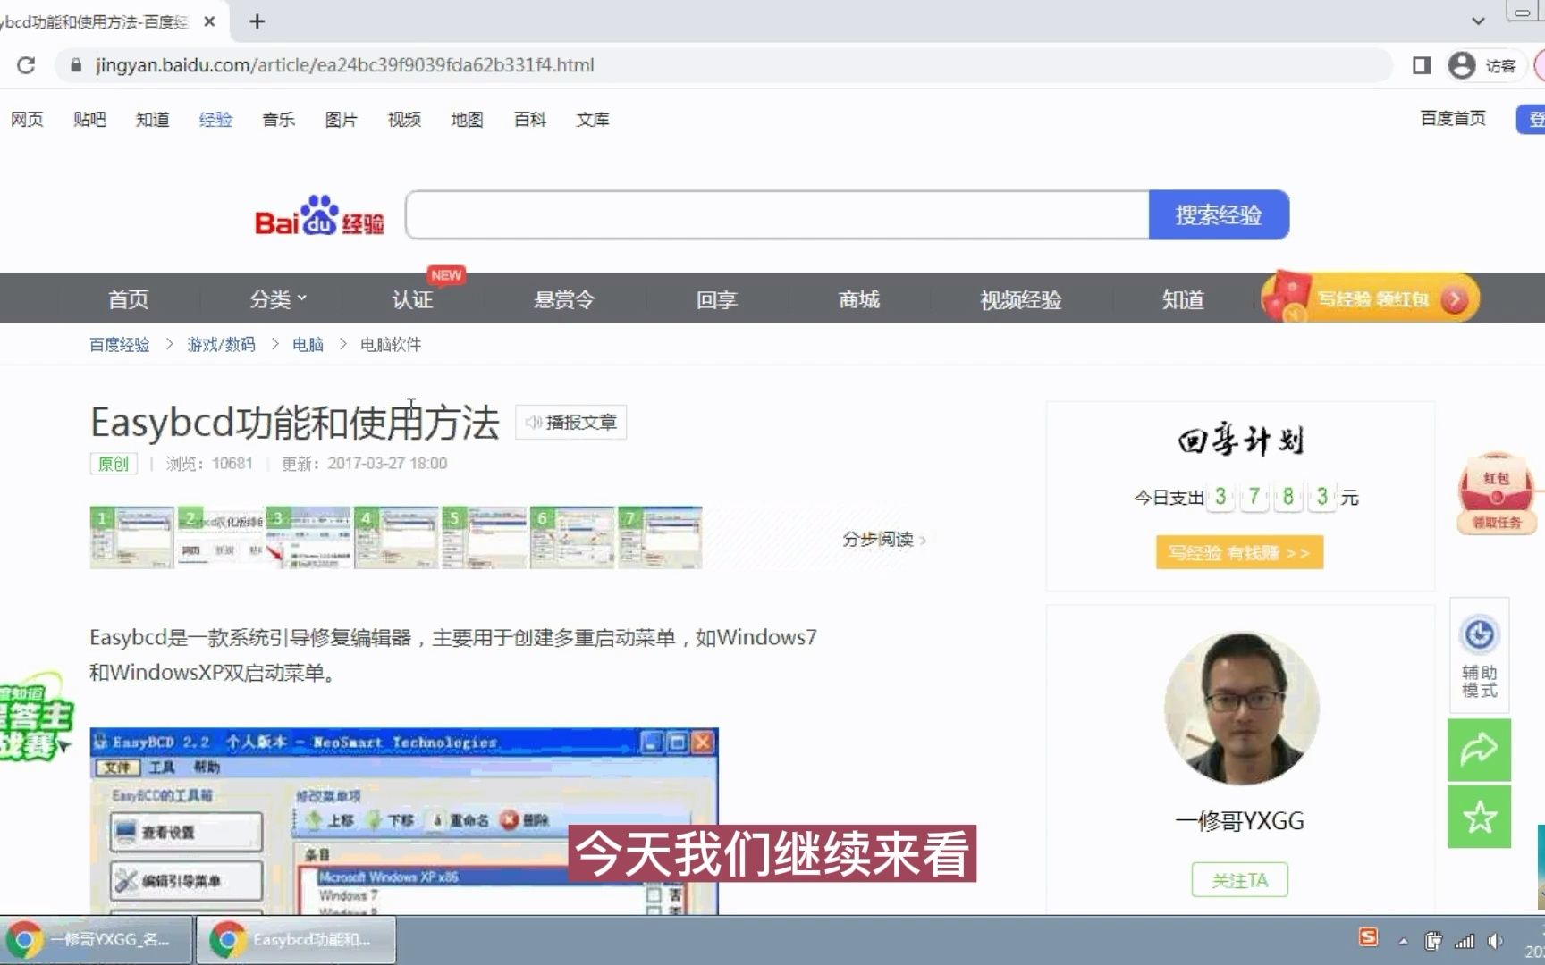1545x965 pixels.
Task: Open the 音乐 link in top nav
Action: coord(278,119)
